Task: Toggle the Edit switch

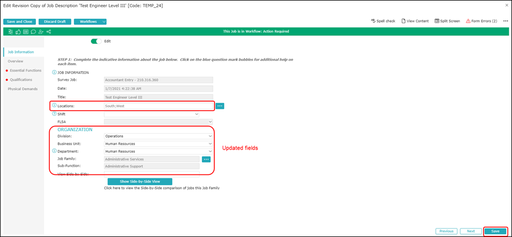Action: coord(97,41)
